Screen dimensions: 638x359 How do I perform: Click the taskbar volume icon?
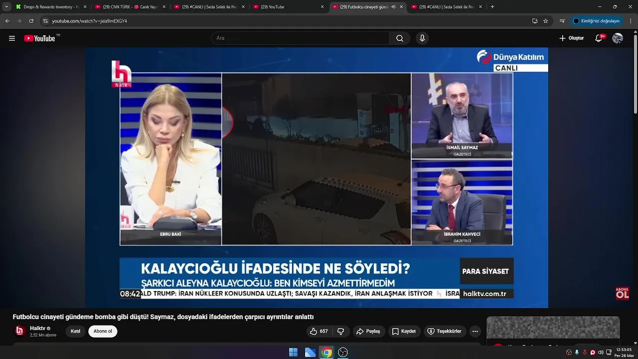point(601,353)
